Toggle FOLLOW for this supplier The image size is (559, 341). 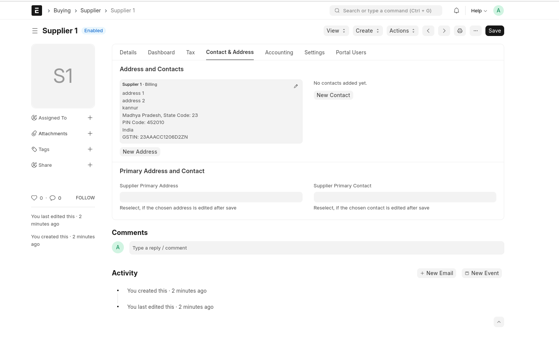pyautogui.click(x=85, y=198)
